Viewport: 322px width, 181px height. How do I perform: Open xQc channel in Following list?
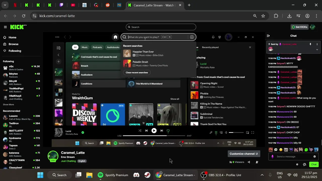coord(21,68)
